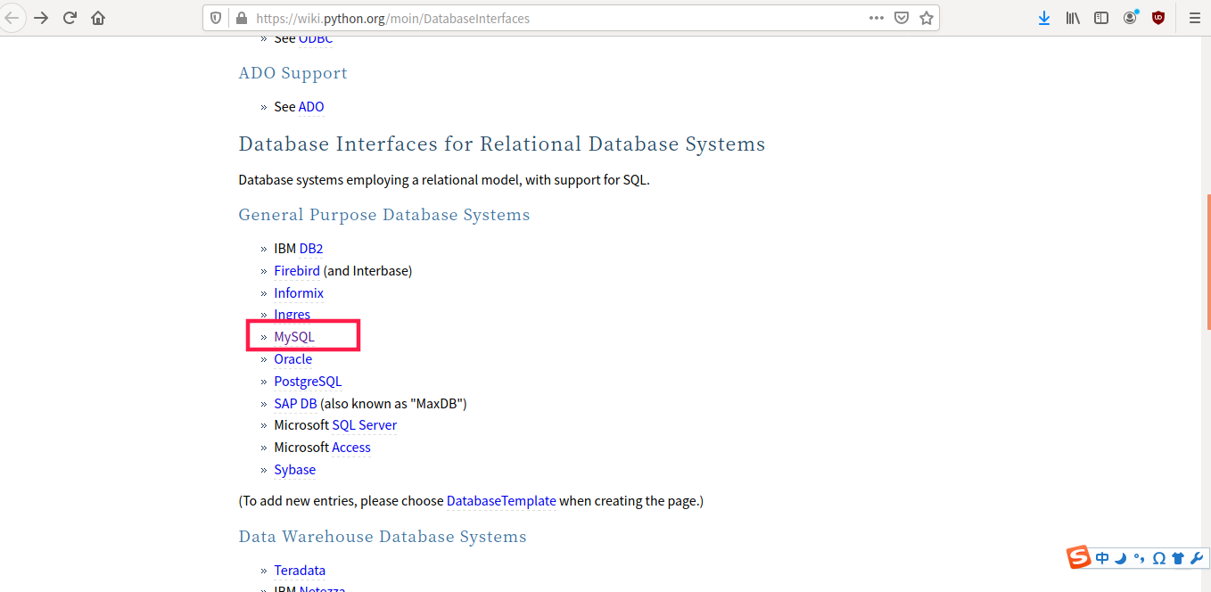Open the uBlock Origin extension icon
Image resolution: width=1211 pixels, height=592 pixels.
pyautogui.click(x=1158, y=18)
